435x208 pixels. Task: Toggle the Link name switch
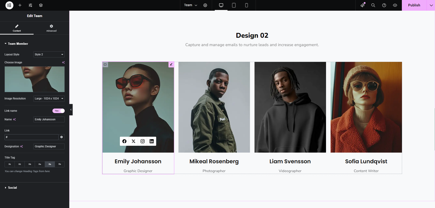[58, 111]
